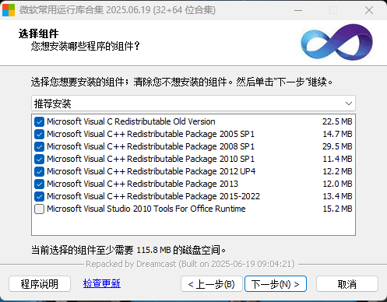Enable Visual Studio 2010 Tools For Office Runtime
The width and height of the screenshot is (387, 302).
pyautogui.click(x=39, y=209)
